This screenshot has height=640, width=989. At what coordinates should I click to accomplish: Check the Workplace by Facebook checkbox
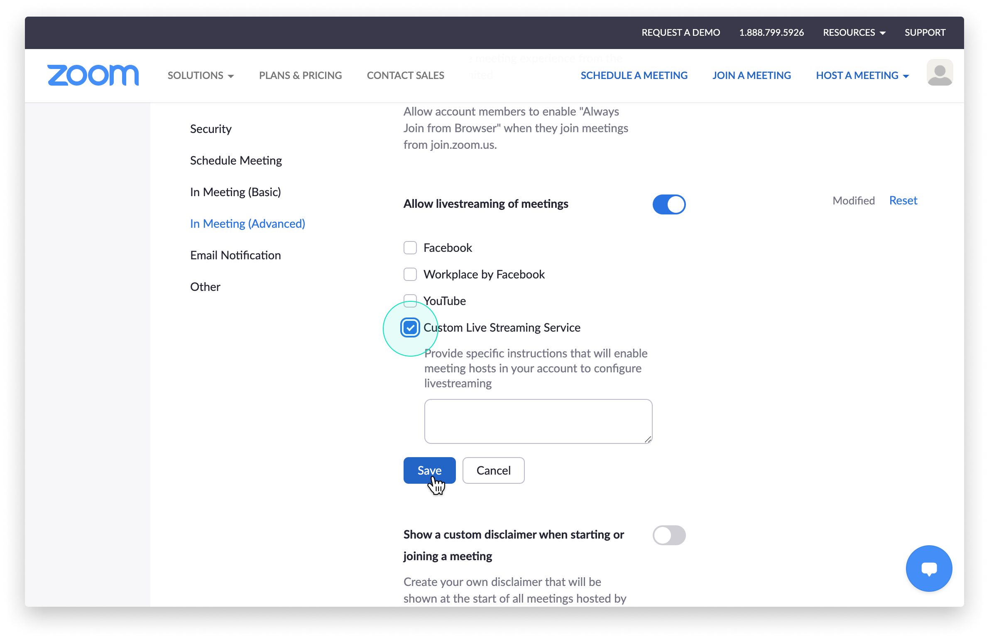[x=410, y=274]
